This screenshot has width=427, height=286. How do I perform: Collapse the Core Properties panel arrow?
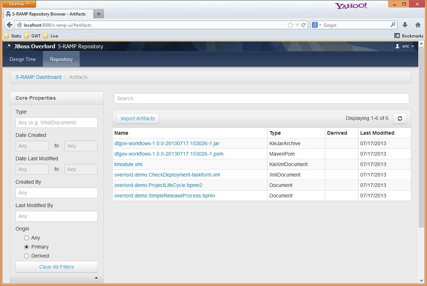(x=96, y=278)
